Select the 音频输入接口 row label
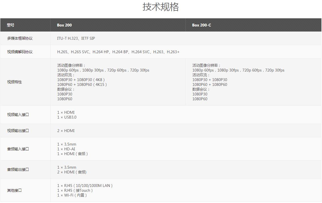 pos(18,149)
